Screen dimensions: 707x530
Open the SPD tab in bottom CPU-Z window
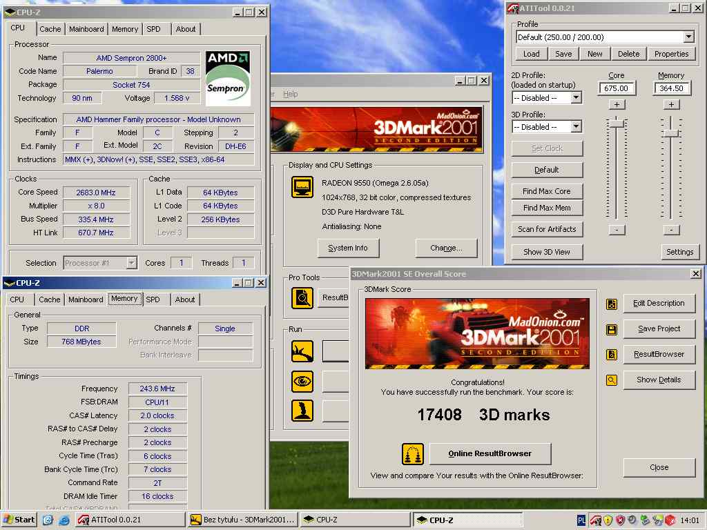[x=153, y=300]
